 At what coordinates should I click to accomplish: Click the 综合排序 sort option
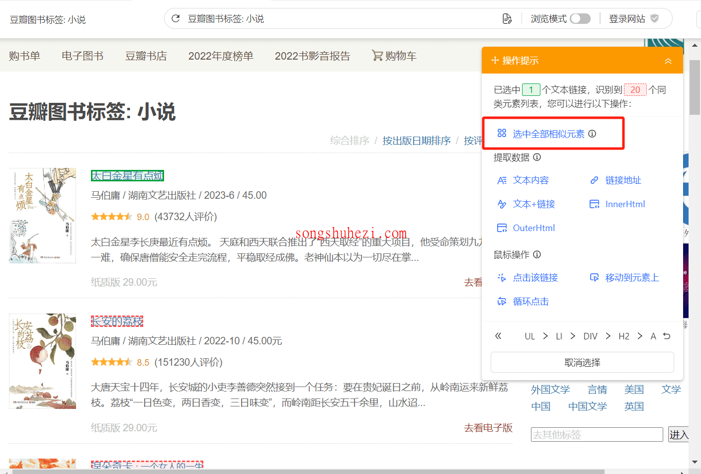(350, 141)
